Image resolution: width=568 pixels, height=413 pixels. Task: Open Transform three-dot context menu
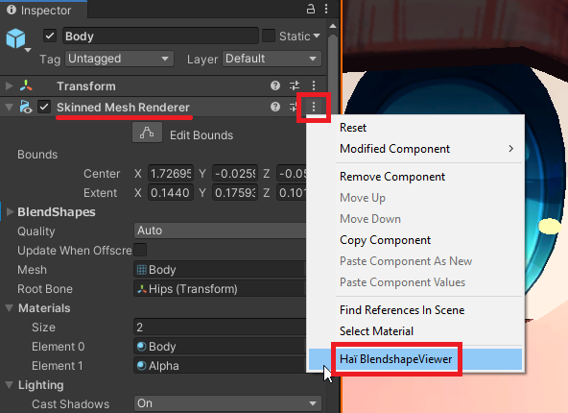tap(314, 85)
